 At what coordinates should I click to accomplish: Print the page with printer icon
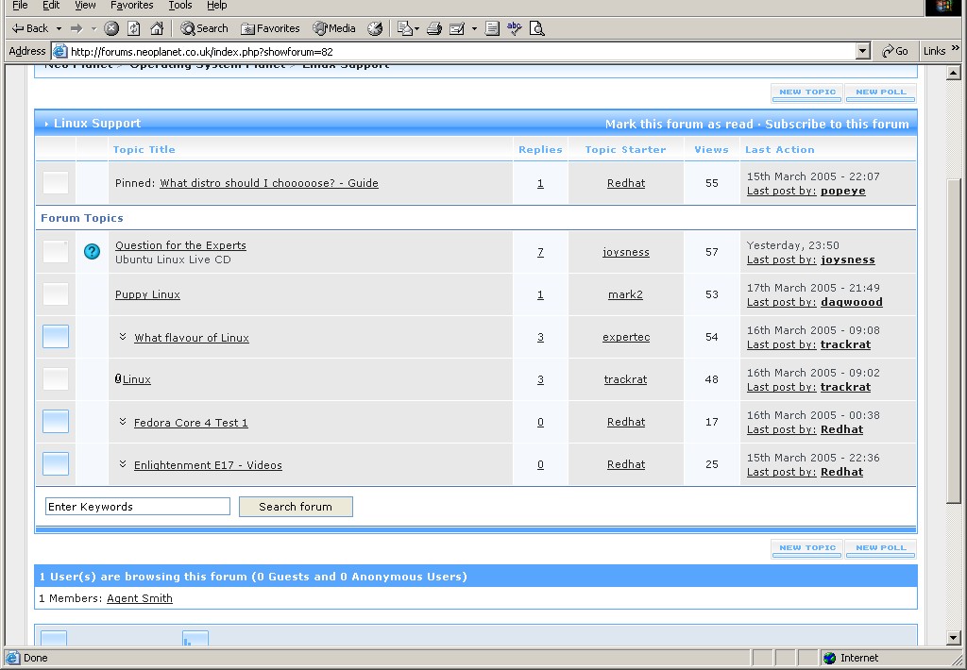434,28
